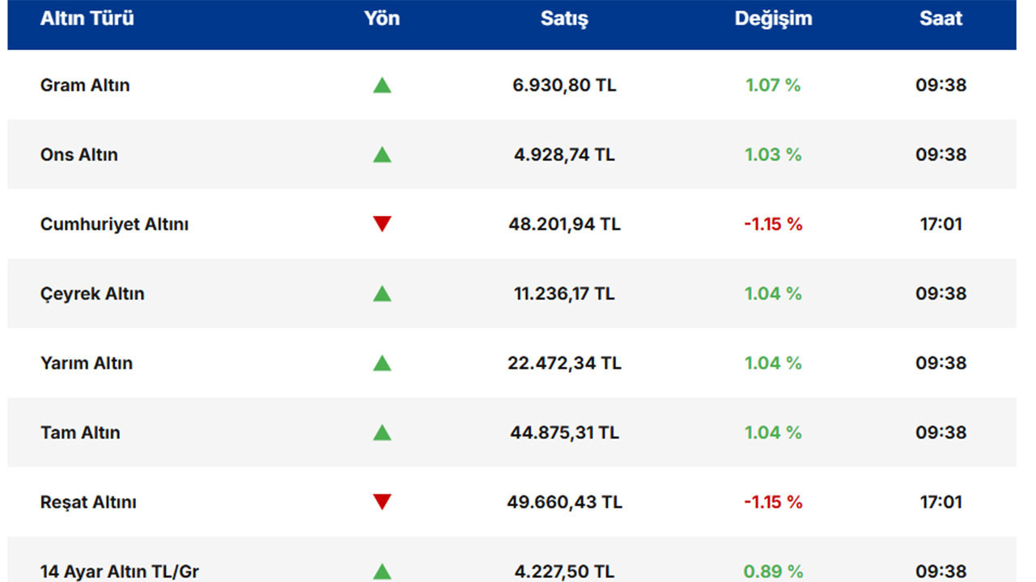Click the red down arrow for Cumhuriyet Altını
The image size is (1036, 582).
382,224
